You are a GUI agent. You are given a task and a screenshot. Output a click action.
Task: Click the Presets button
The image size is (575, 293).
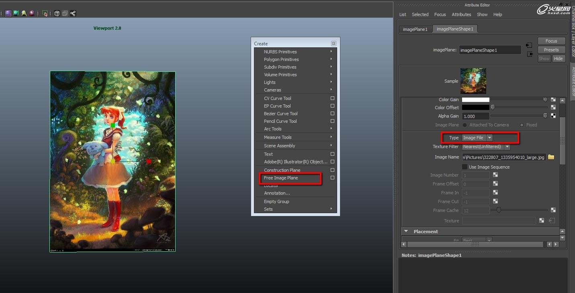click(x=551, y=50)
